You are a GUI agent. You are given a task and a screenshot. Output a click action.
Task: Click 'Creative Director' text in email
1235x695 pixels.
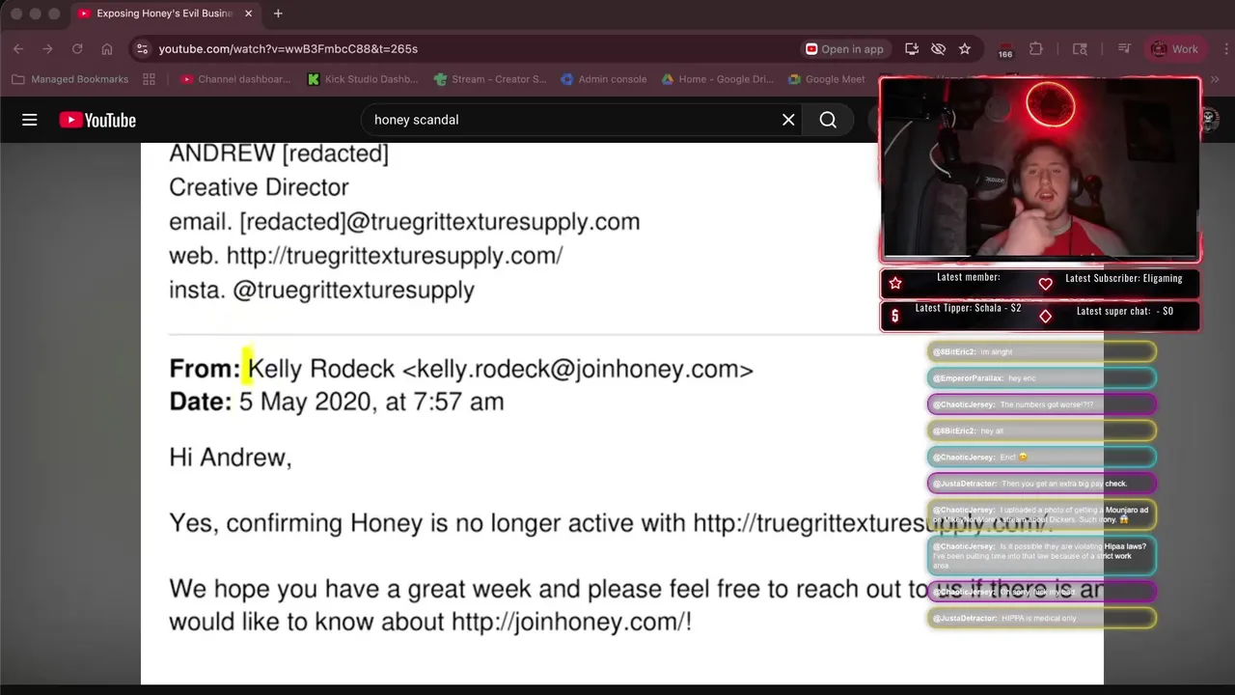(x=259, y=187)
